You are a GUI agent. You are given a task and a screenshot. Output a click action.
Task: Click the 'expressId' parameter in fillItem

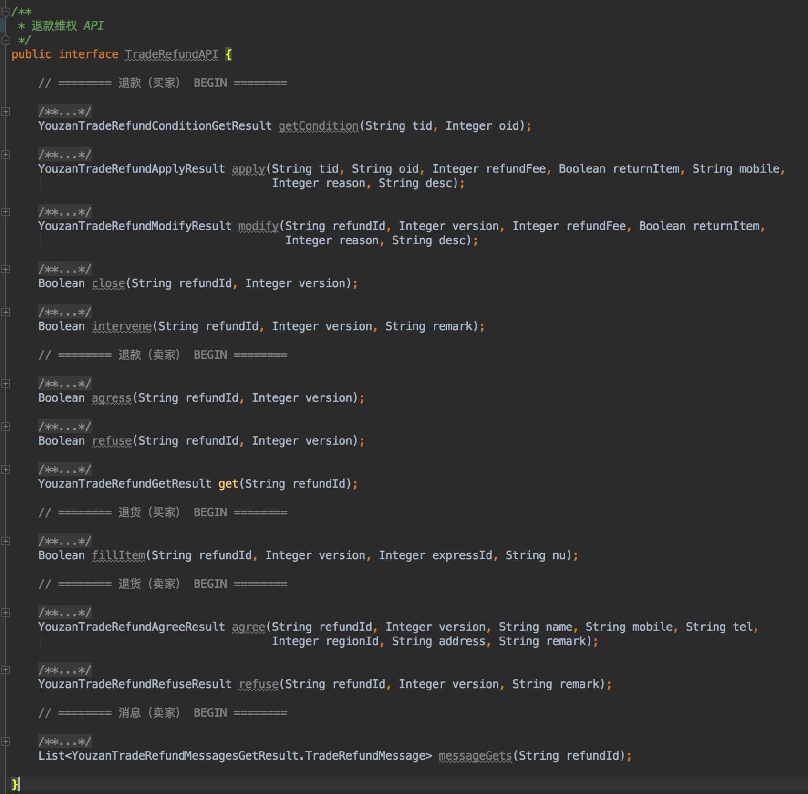point(462,555)
